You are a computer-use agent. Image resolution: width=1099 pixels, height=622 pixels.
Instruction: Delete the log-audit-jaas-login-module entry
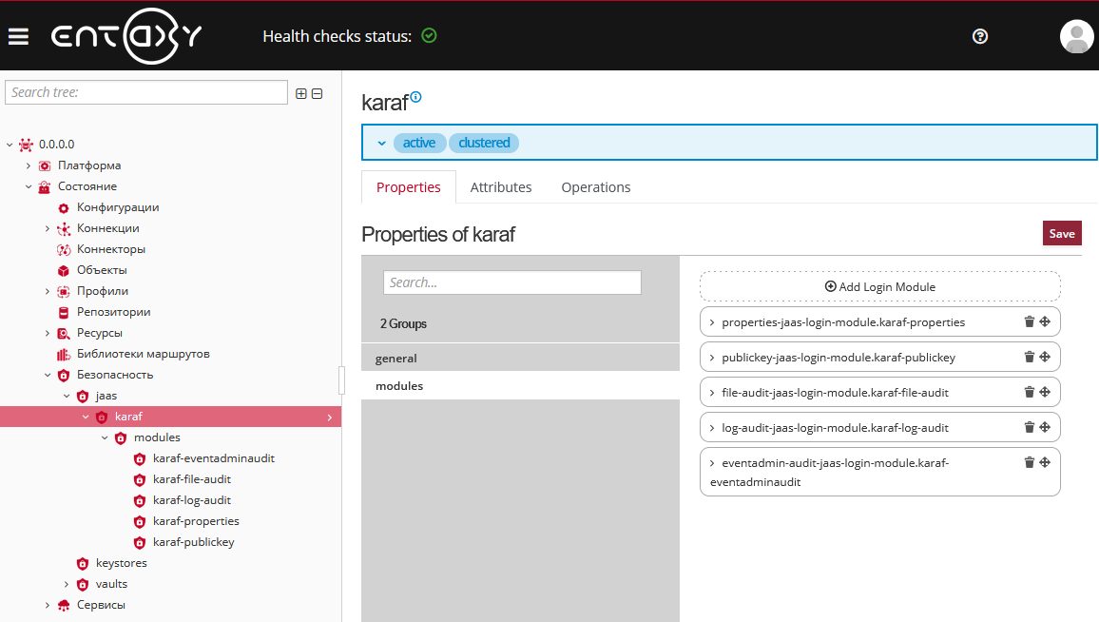coord(1029,427)
